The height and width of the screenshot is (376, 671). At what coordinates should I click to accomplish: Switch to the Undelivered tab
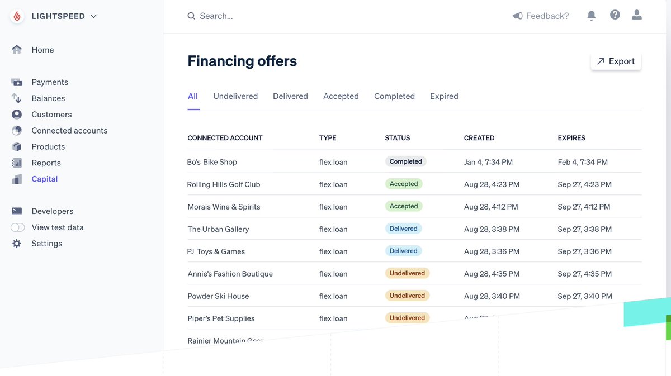(x=235, y=96)
